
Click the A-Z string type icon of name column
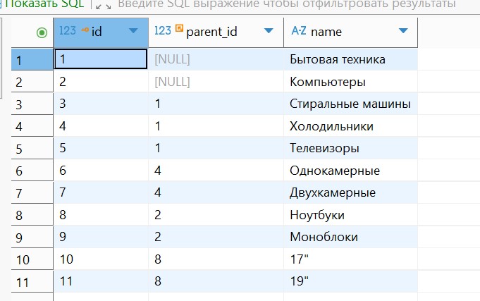298,32
